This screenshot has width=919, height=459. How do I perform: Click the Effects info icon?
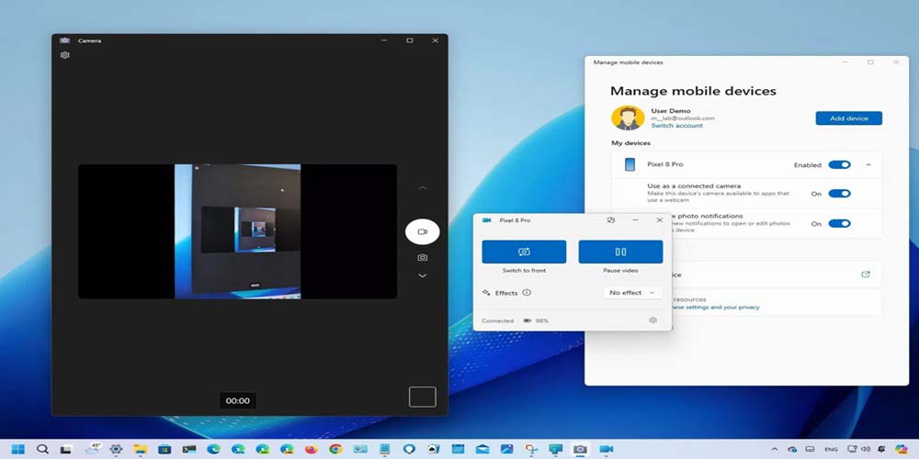[x=527, y=293]
